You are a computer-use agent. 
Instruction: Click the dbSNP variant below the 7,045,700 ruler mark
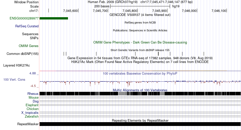pyautogui.click(x=96, y=54)
